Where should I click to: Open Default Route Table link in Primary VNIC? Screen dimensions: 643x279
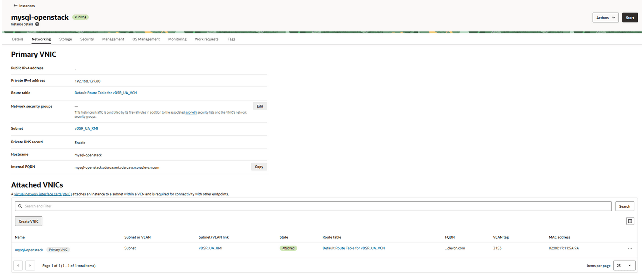pos(106,93)
